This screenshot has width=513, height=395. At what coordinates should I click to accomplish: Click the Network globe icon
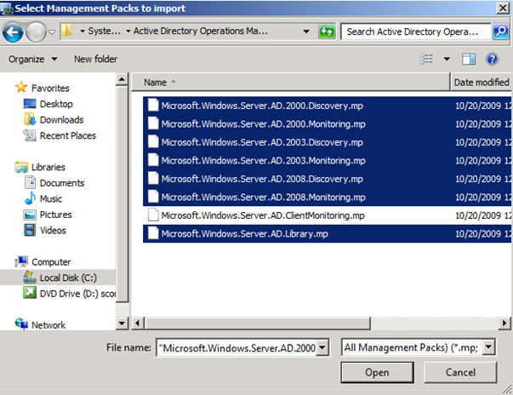tap(21, 324)
